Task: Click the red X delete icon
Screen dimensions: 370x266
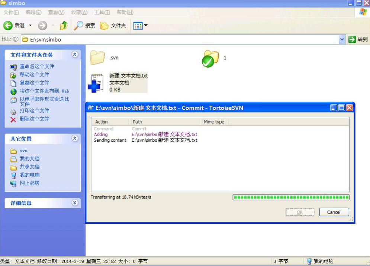Action: (13, 119)
